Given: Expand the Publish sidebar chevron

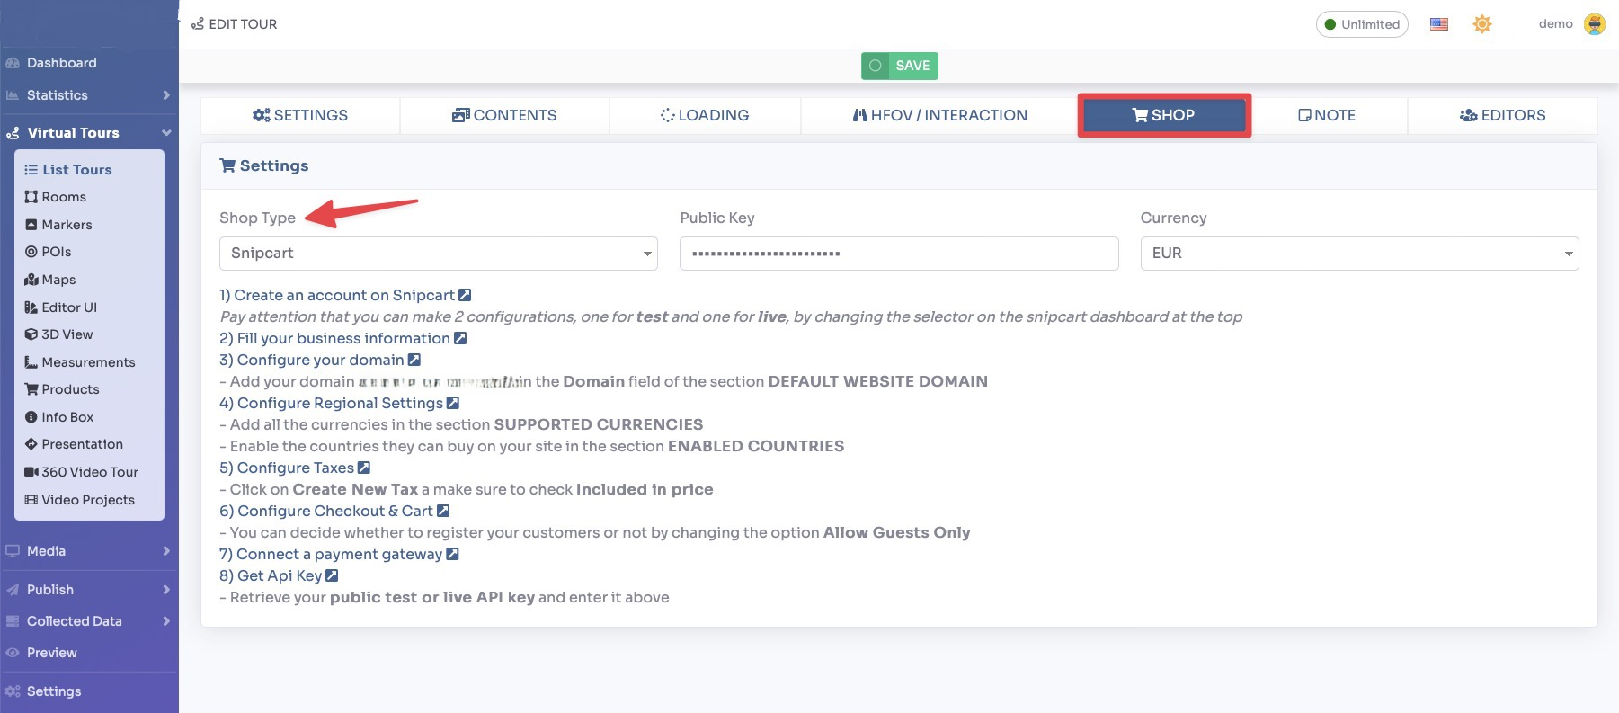Looking at the screenshot, I should [166, 590].
